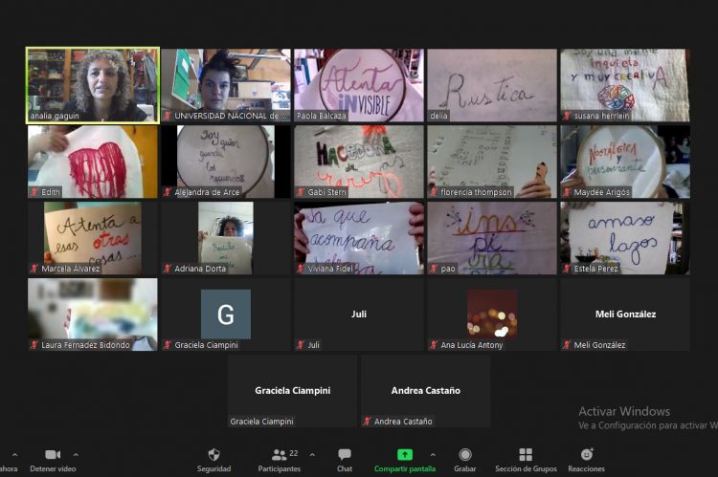Select Estela Perez's amaso lazos tile
Screen dimensions: 718x477
[x=624, y=237]
